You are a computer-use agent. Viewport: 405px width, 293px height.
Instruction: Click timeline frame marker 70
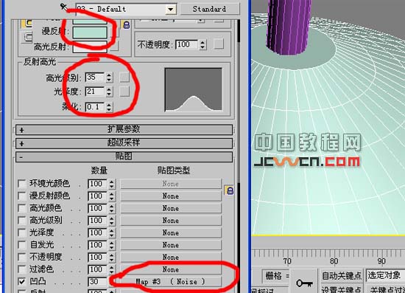pyautogui.click(x=287, y=261)
